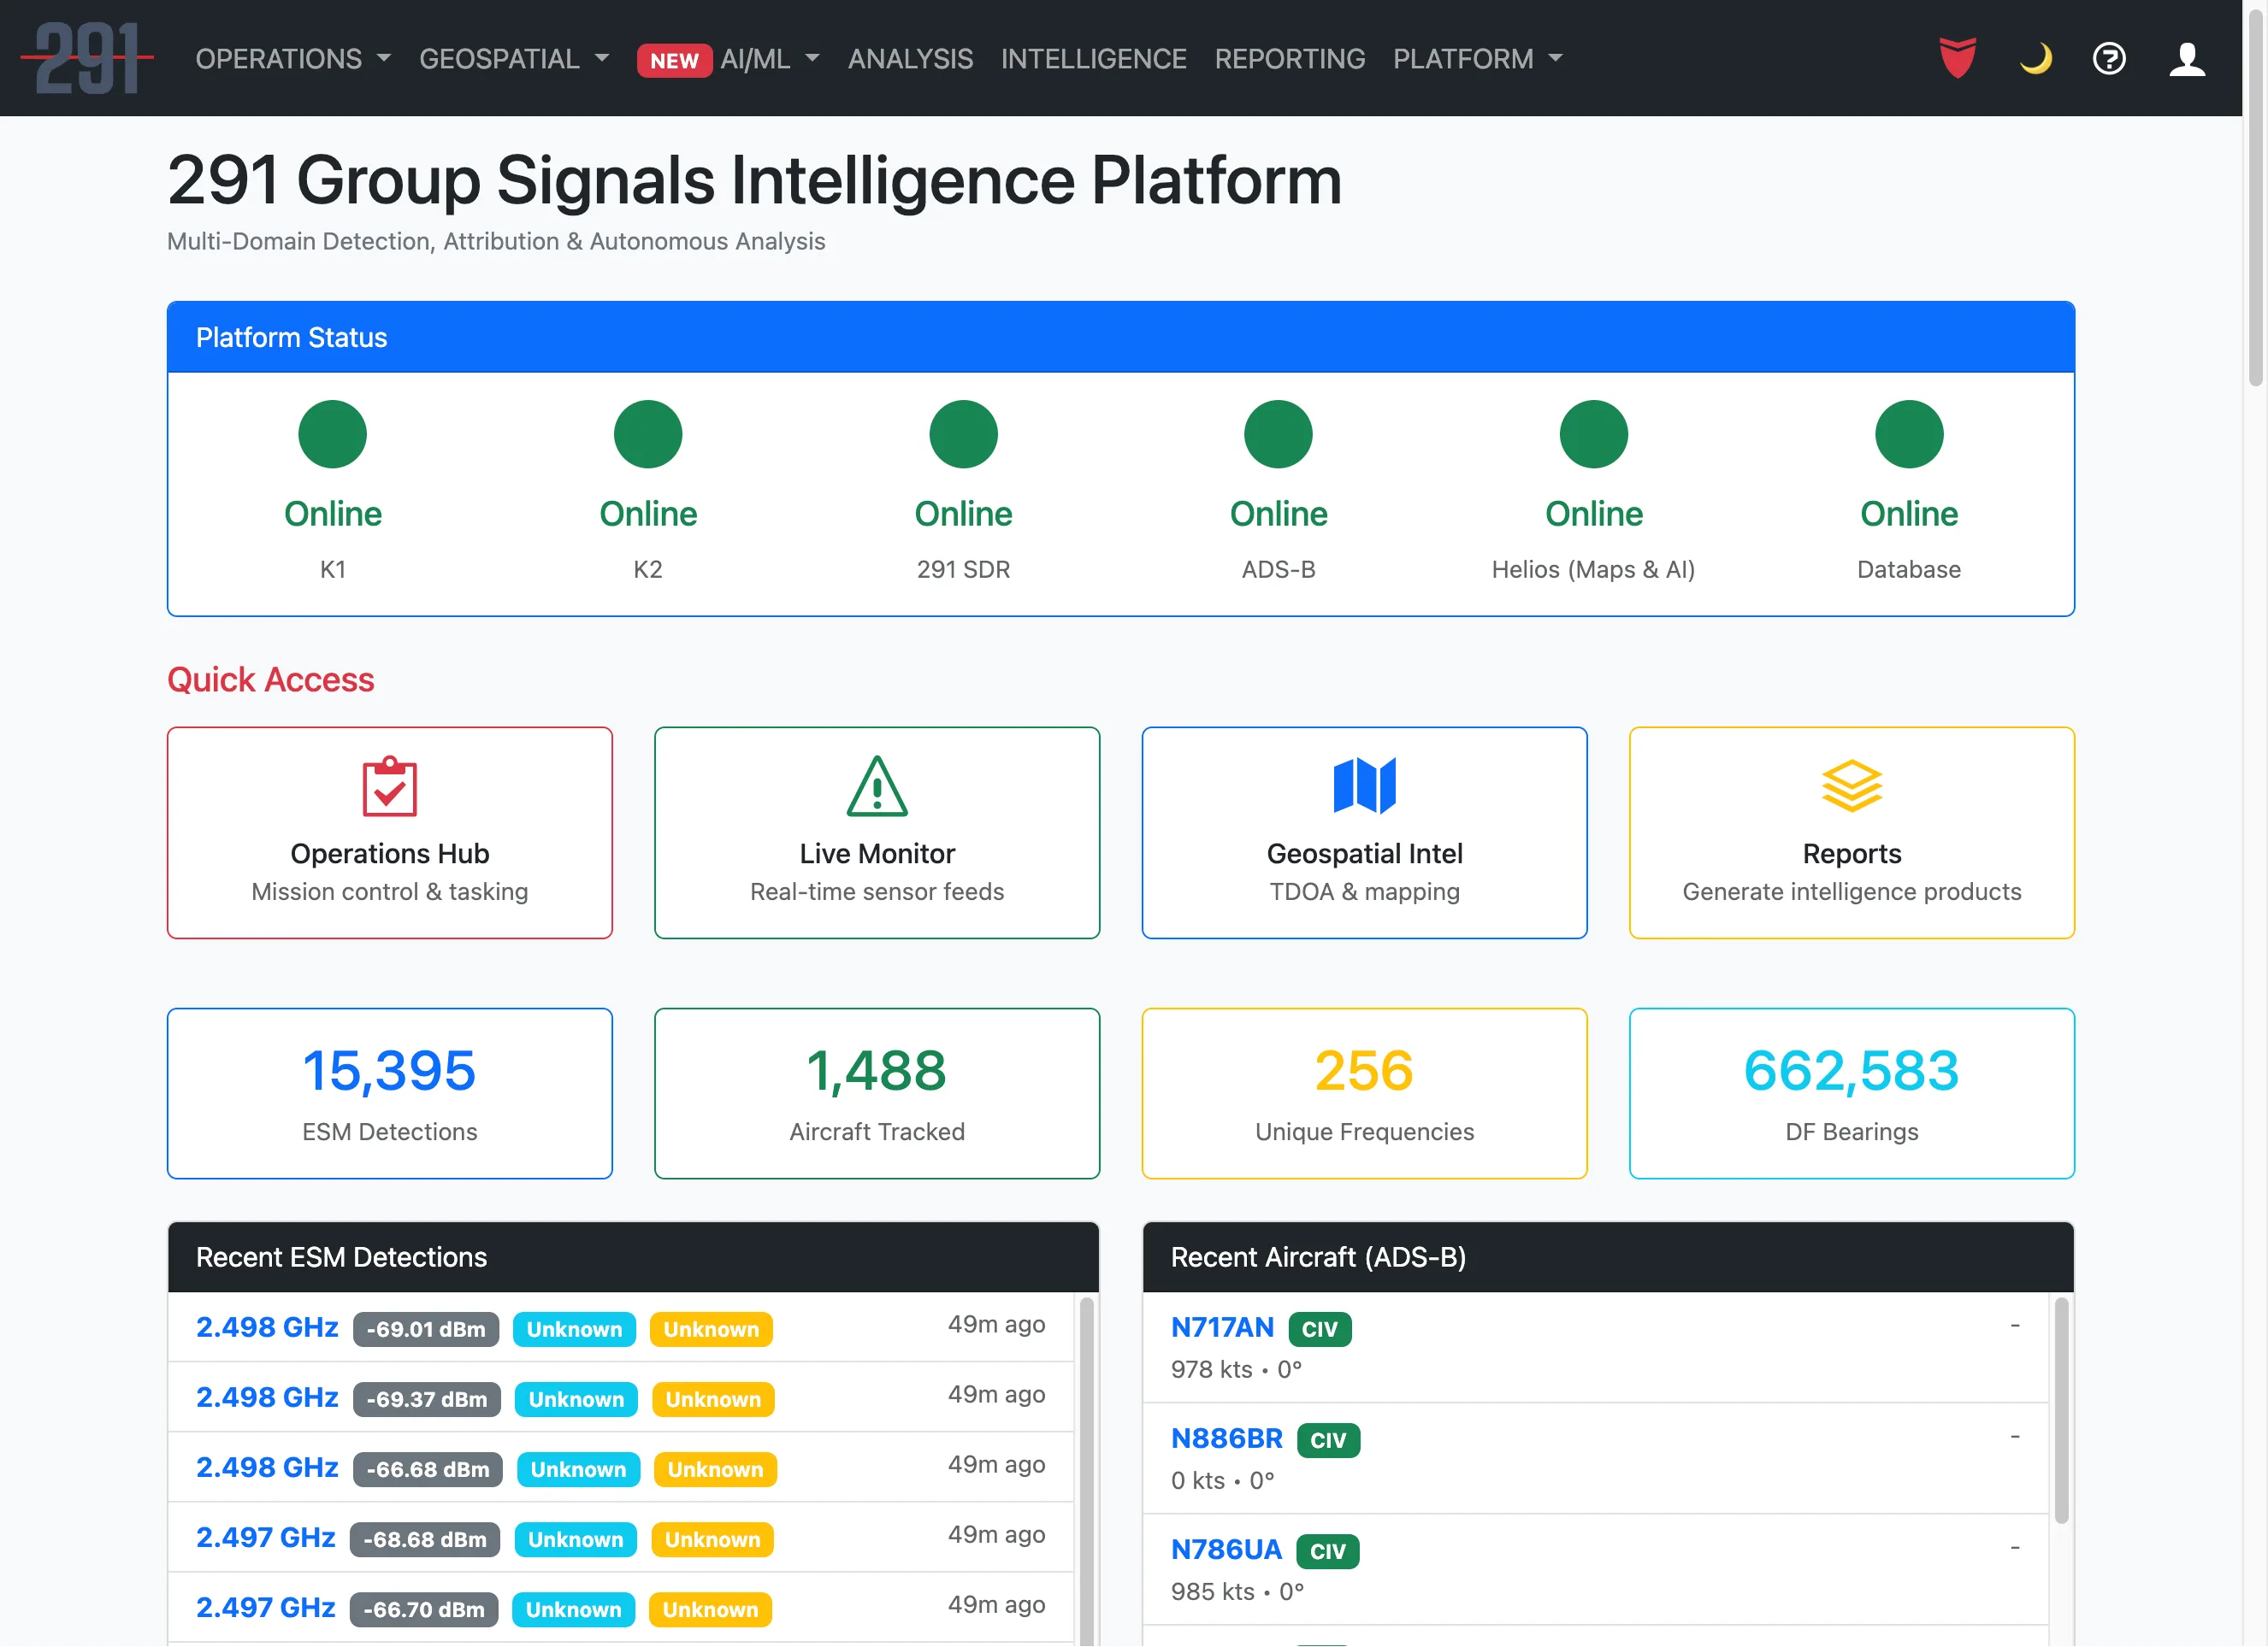Viewport: 2268px width, 1647px height.
Task: Click the Unknown badge on first ESM detection
Action: pos(574,1329)
